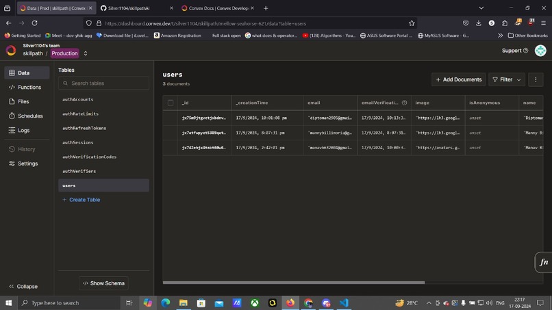
Task: Click the Convex logo icon
Action: tap(11, 51)
